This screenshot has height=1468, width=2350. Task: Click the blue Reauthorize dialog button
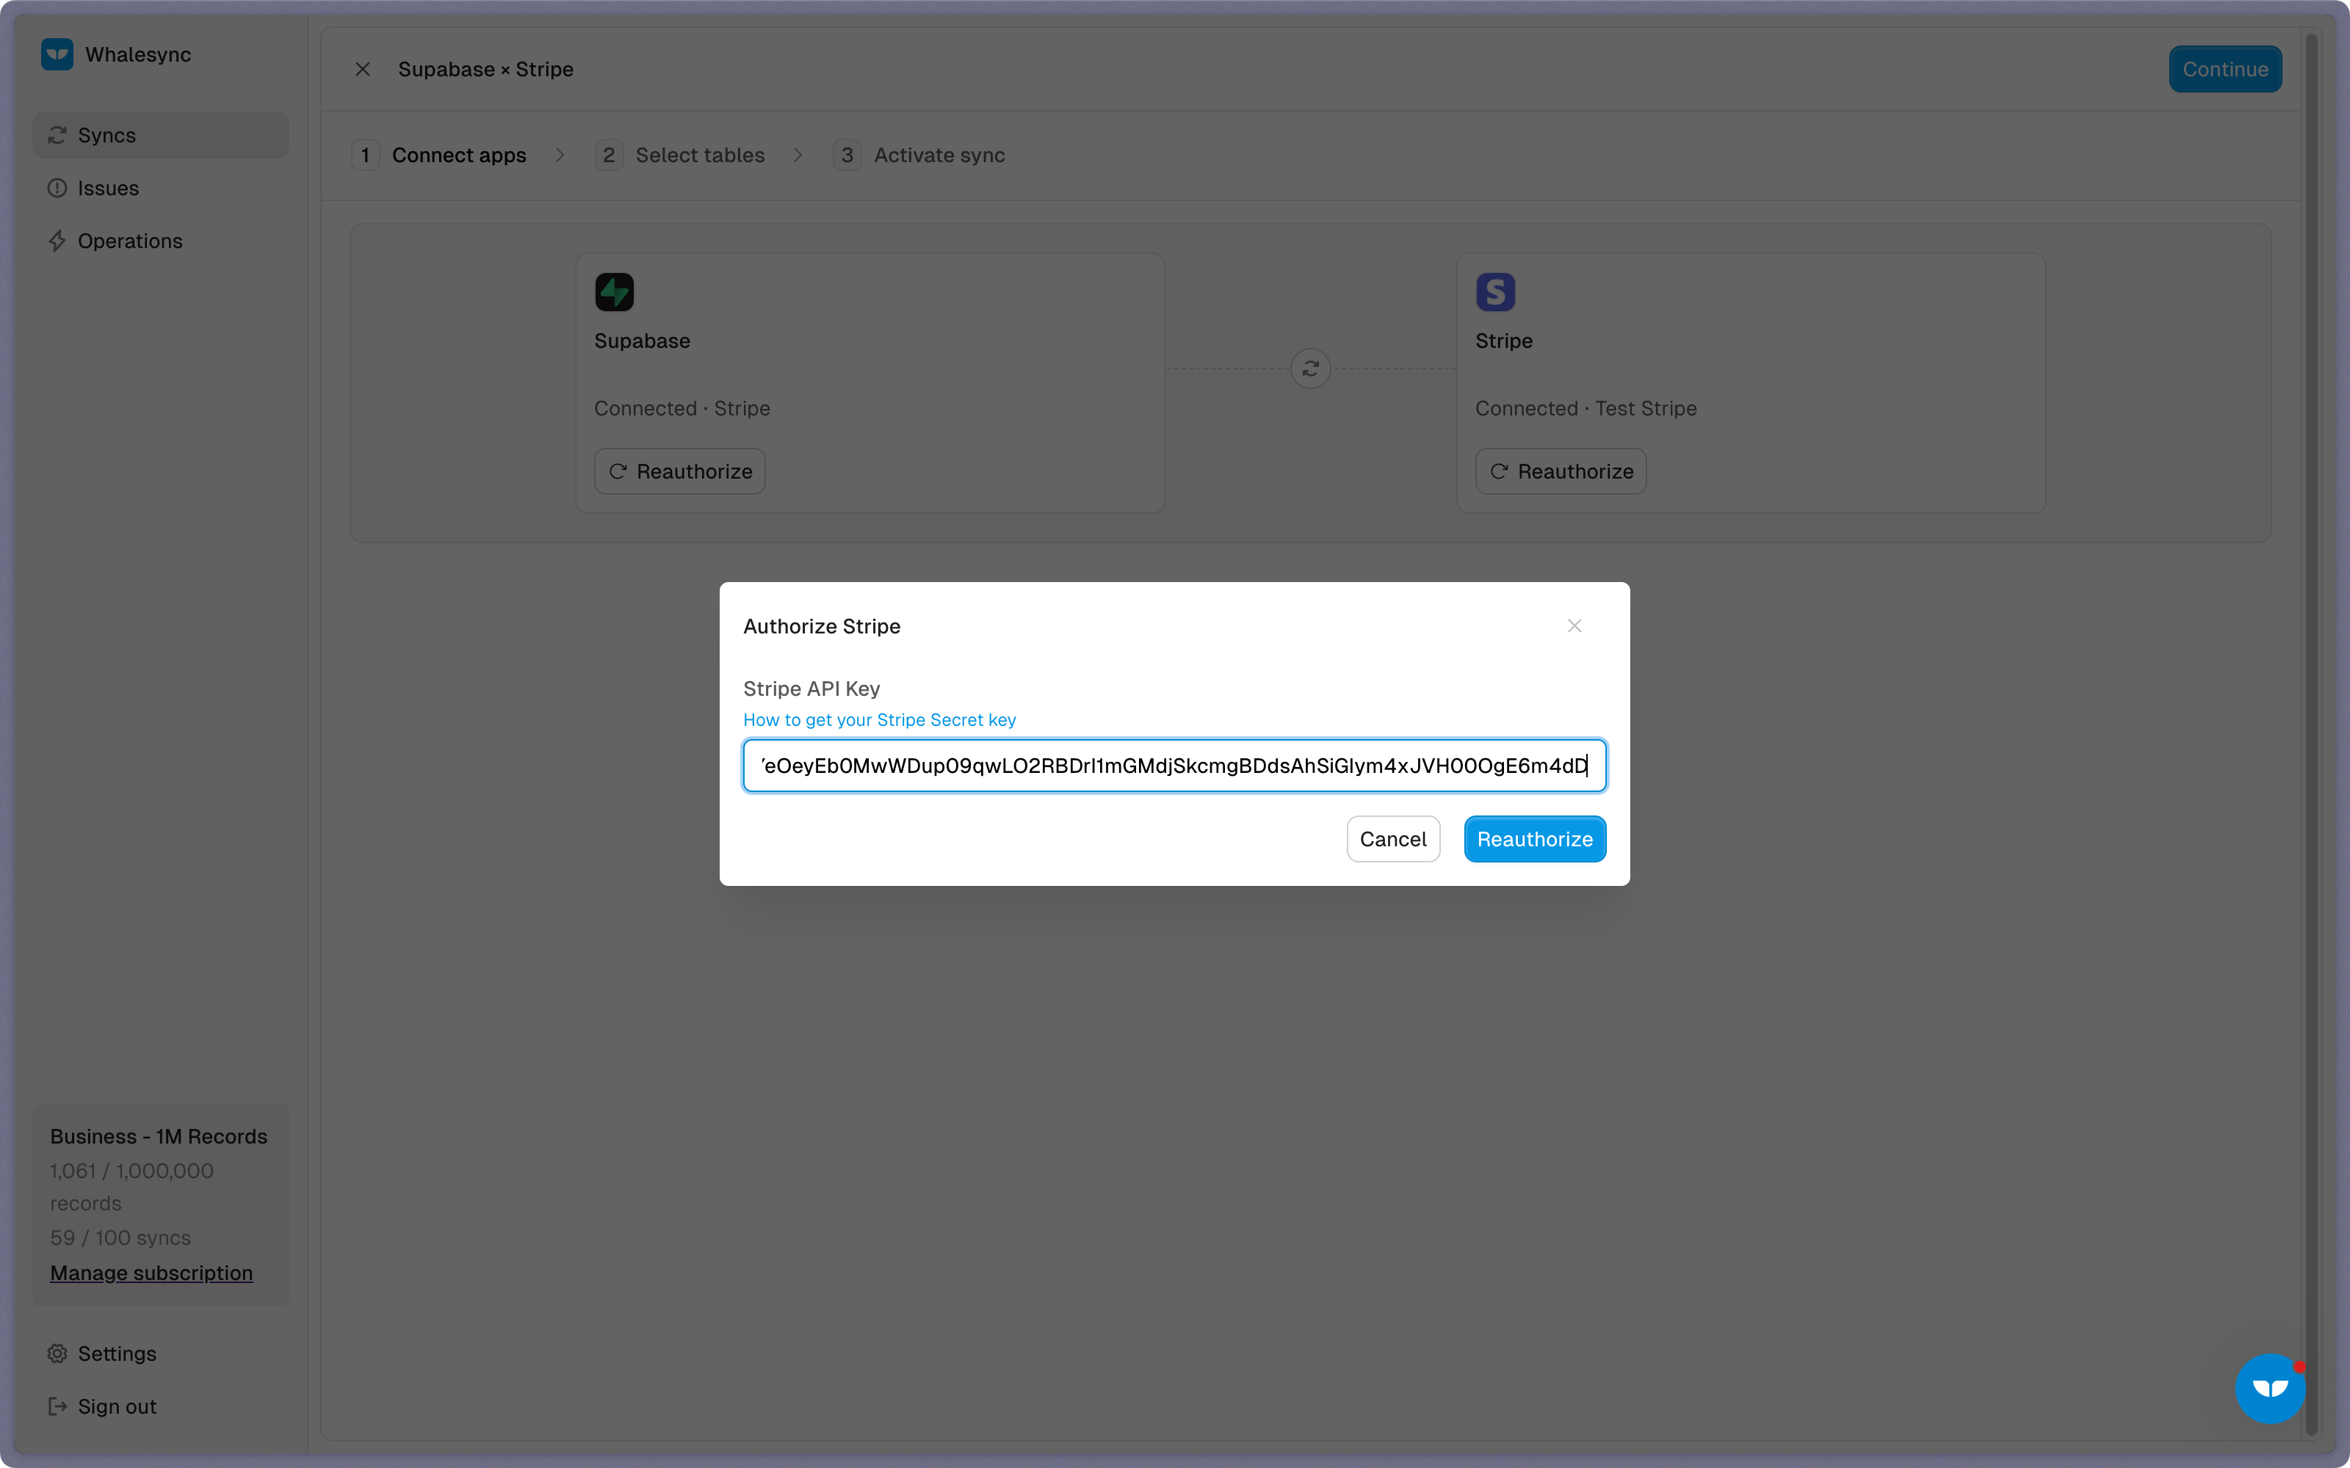[x=1534, y=839]
